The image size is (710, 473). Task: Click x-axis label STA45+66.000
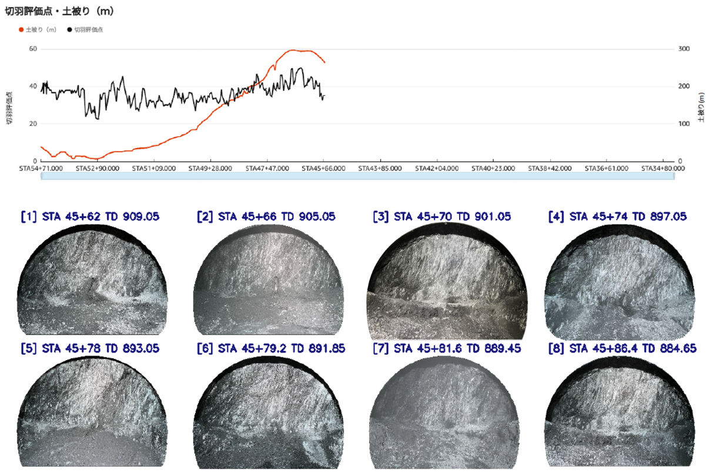tap(322, 168)
